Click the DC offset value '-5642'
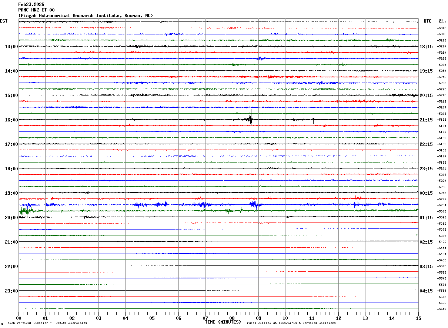Image resolution: width=448 pixels, height=328 pixels. coord(442,309)
